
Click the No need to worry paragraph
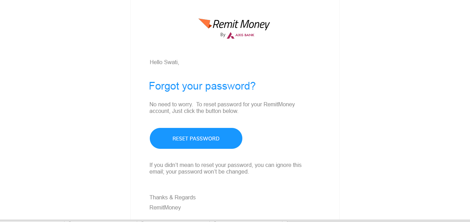[x=222, y=108]
